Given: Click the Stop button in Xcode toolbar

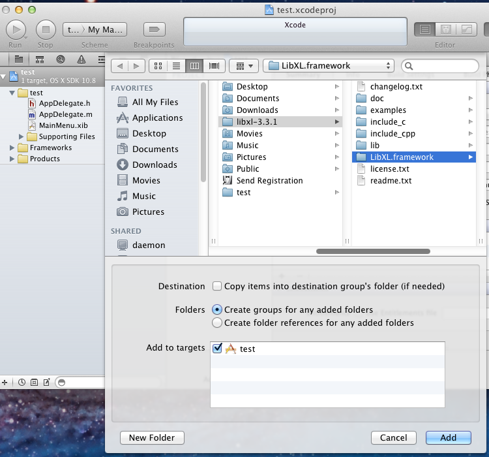Looking at the screenshot, I should coord(46,29).
